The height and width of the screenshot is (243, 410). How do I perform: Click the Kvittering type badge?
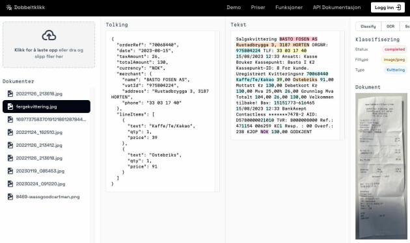coord(396,70)
